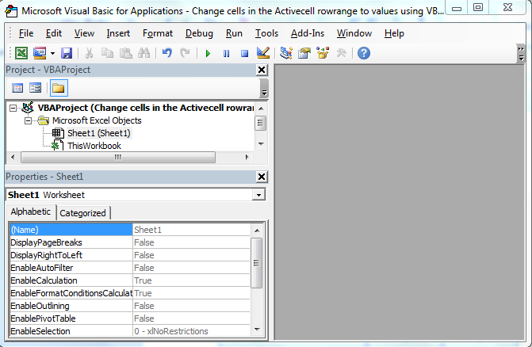Click the Break pause icon

[226, 53]
